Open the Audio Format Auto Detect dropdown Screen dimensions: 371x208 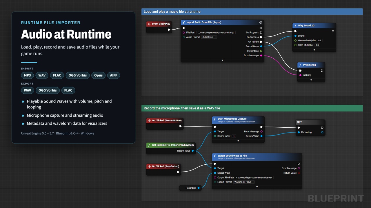(209, 37)
